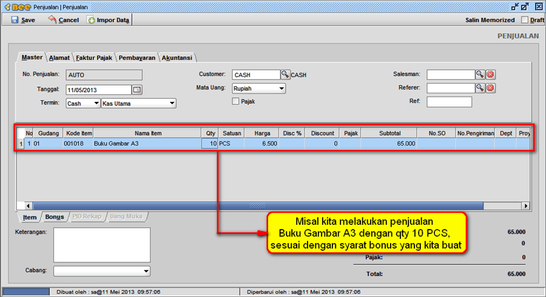This screenshot has width=546, height=297.
Task: Click the Cancel undo arrow icon
Action: (52, 19)
